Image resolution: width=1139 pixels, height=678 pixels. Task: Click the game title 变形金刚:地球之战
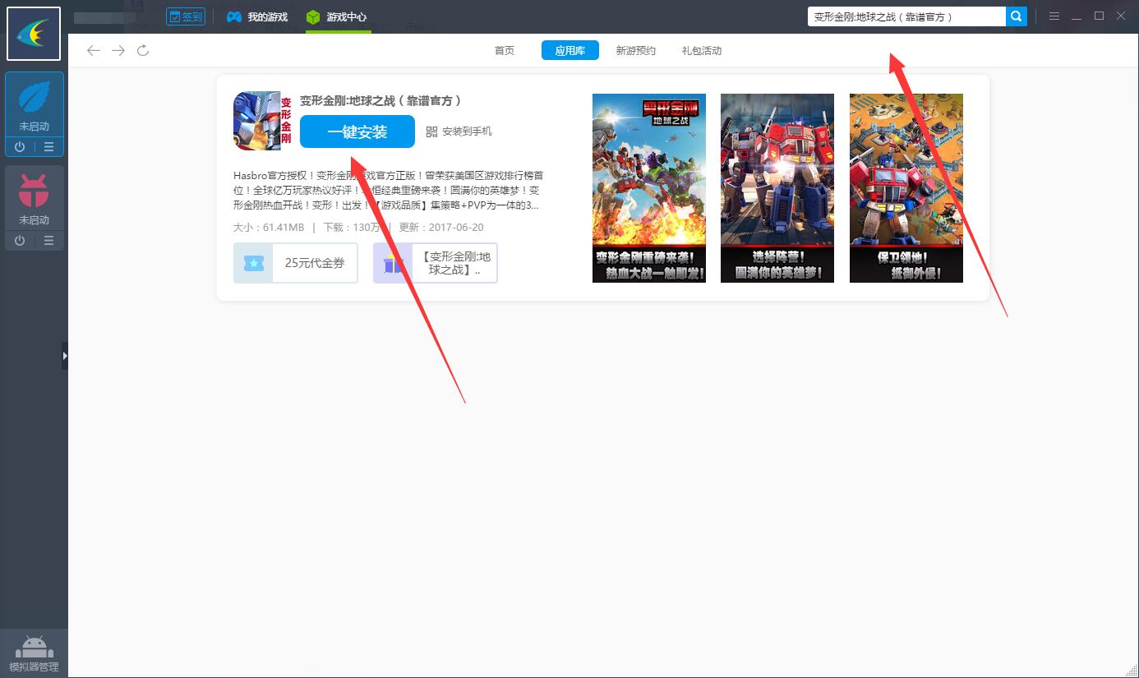[x=380, y=100]
